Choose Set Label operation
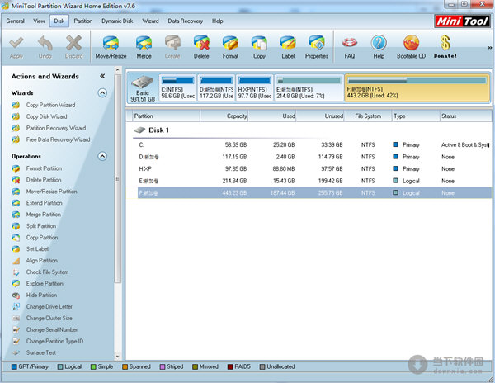 coord(37,248)
